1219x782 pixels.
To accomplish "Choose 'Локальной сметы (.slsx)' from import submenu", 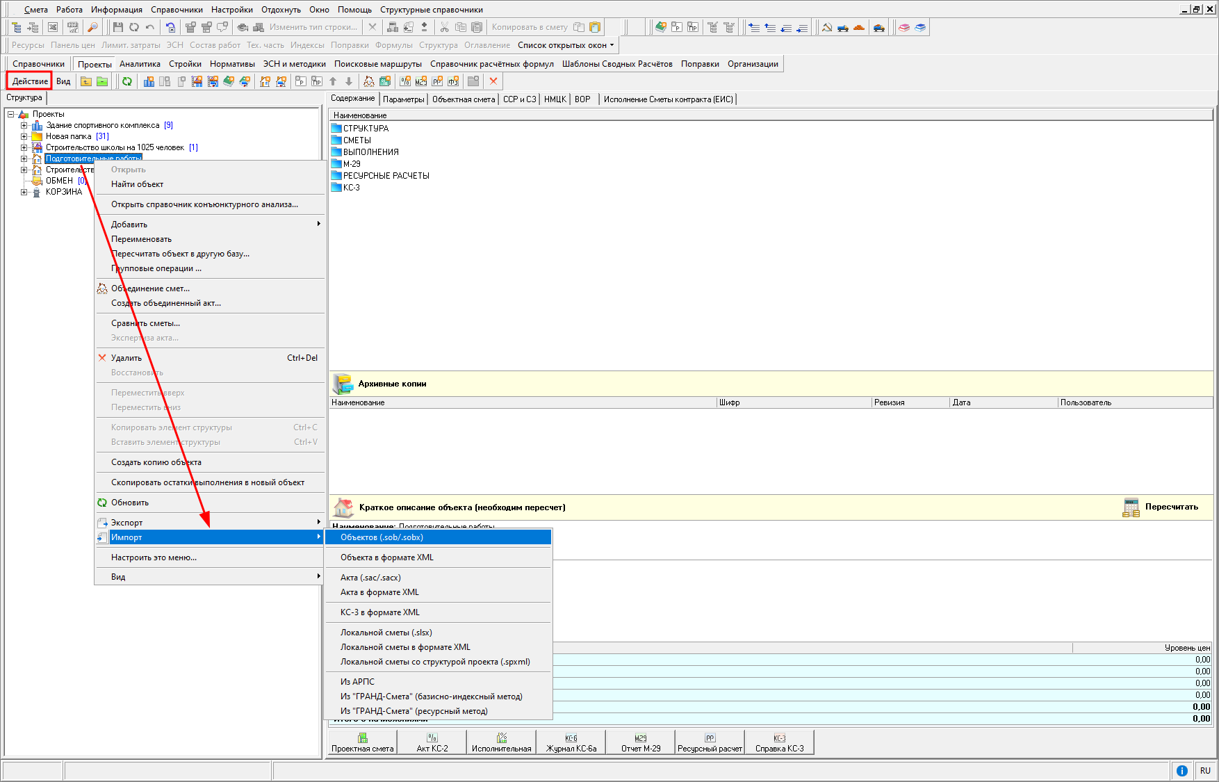I will pos(386,633).
